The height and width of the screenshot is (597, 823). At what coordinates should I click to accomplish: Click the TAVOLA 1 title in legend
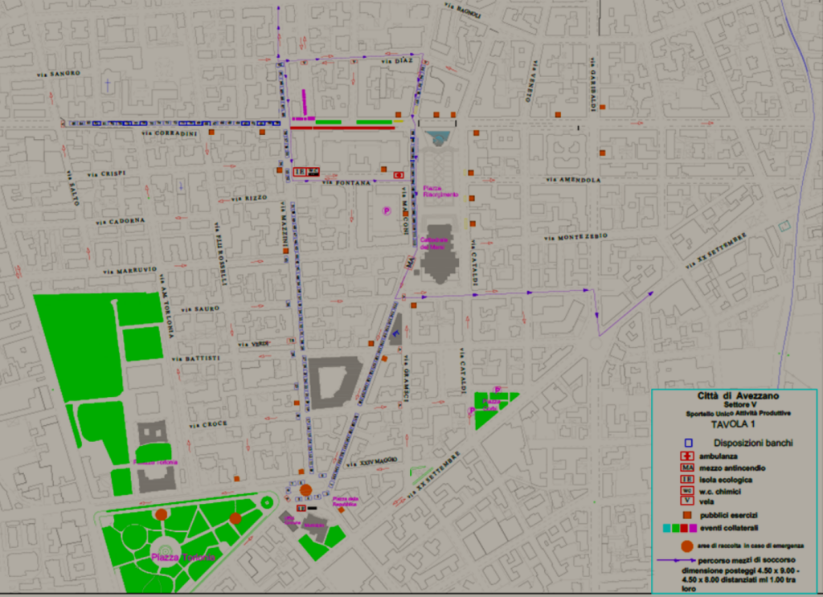pyautogui.click(x=732, y=423)
